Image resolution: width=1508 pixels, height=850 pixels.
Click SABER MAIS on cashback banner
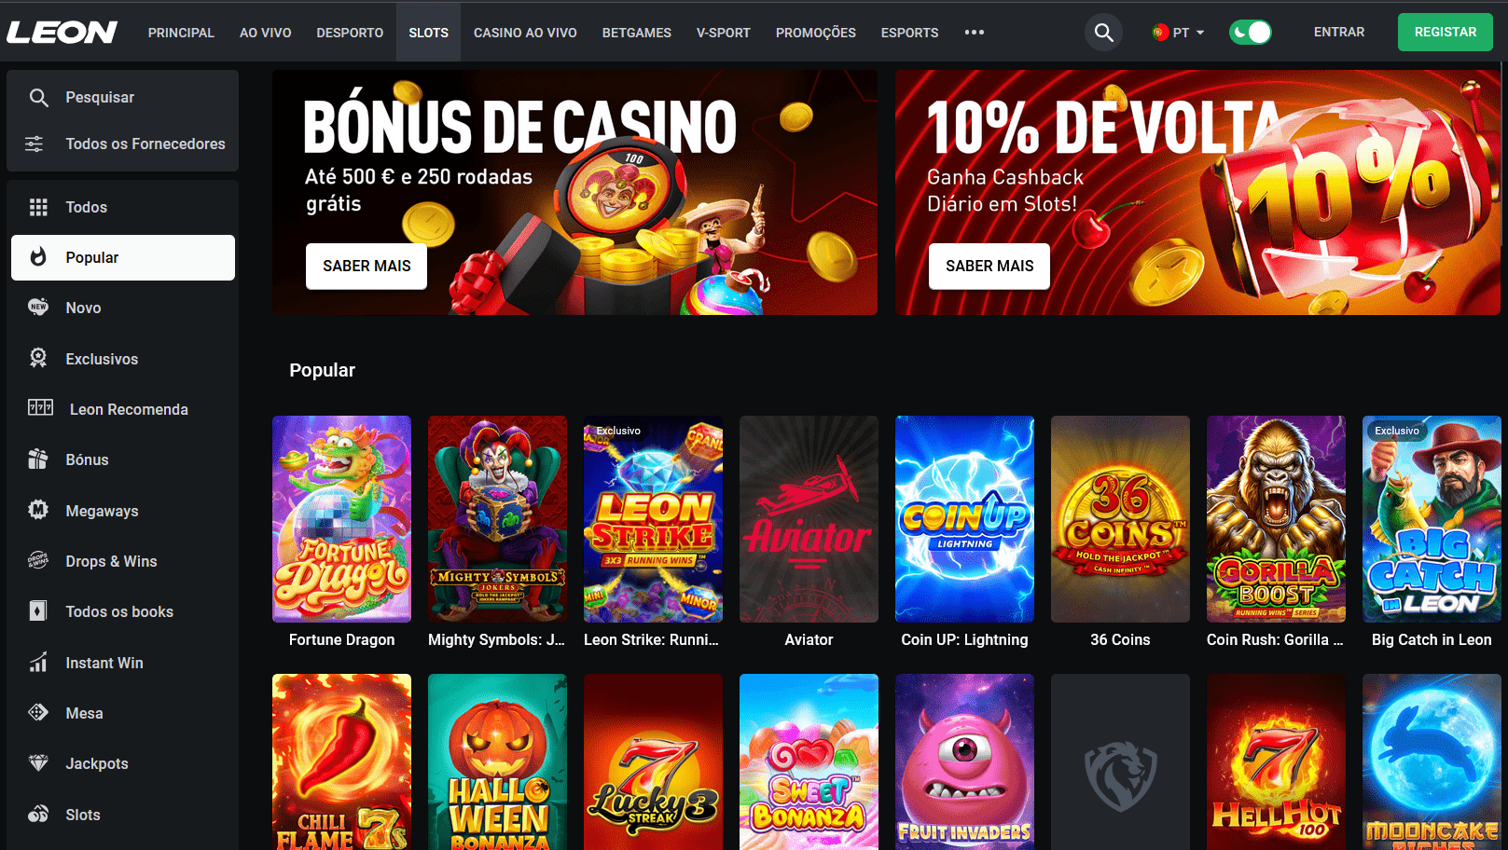tap(989, 267)
